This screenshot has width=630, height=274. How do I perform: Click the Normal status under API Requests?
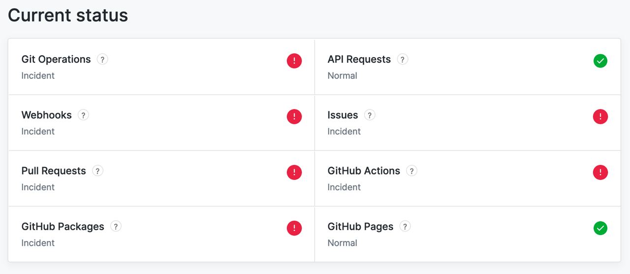coord(343,75)
